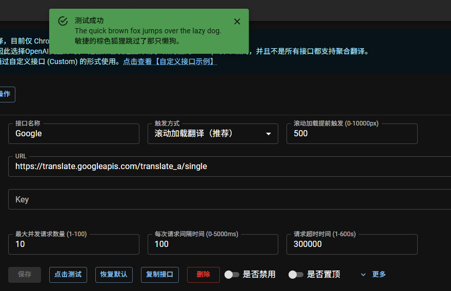Run the interface test with 点击测试
Screen dimensions: 451x291
click(x=68, y=275)
